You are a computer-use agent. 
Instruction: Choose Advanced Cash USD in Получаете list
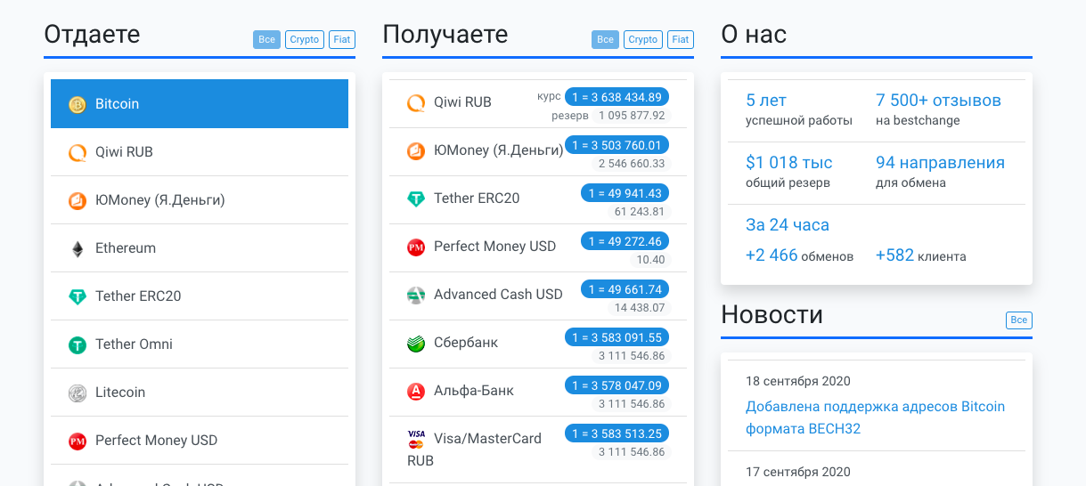click(538, 296)
